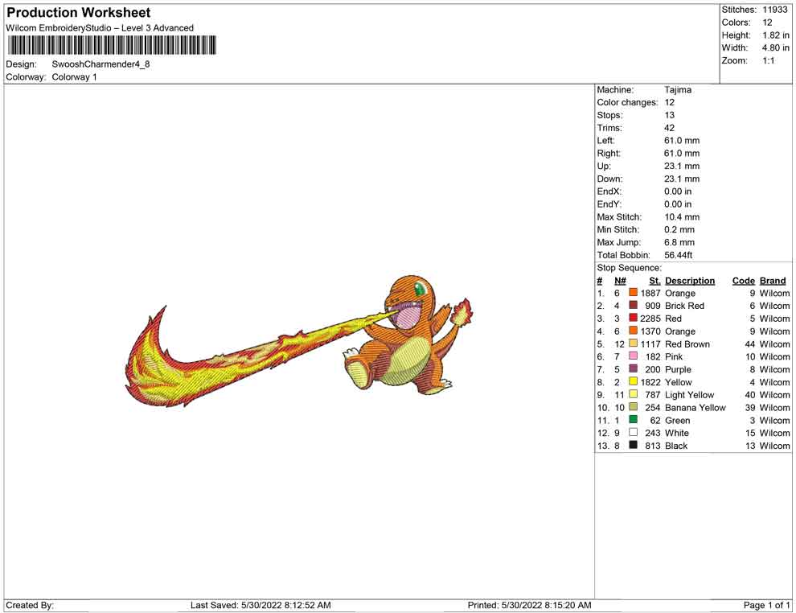The height and width of the screenshot is (613, 796).
Task: Click the Min Stitch value 0.2 mm
Action: (679, 229)
